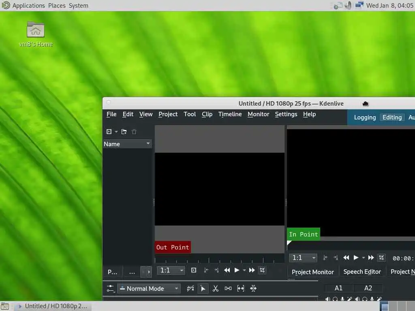Click the project monitor playhead marker
The image size is (415, 311).
[289, 243]
